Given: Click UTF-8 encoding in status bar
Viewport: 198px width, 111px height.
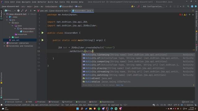Looking at the screenshot, I should tap(176, 105).
